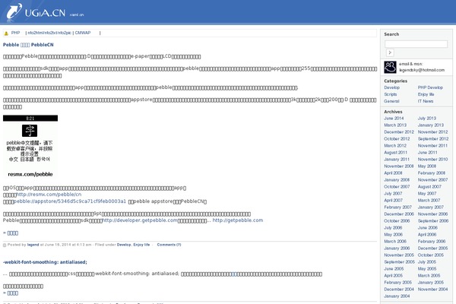Open the November 2012 archive
This screenshot has height=304, width=456.
point(432,132)
